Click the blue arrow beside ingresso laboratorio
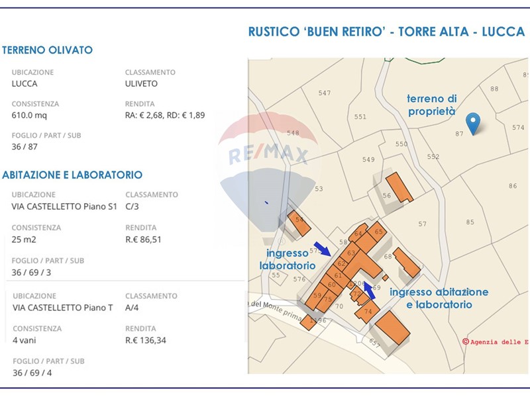Image resolution: width=530 pixels, height=397 pixels. coord(323,249)
